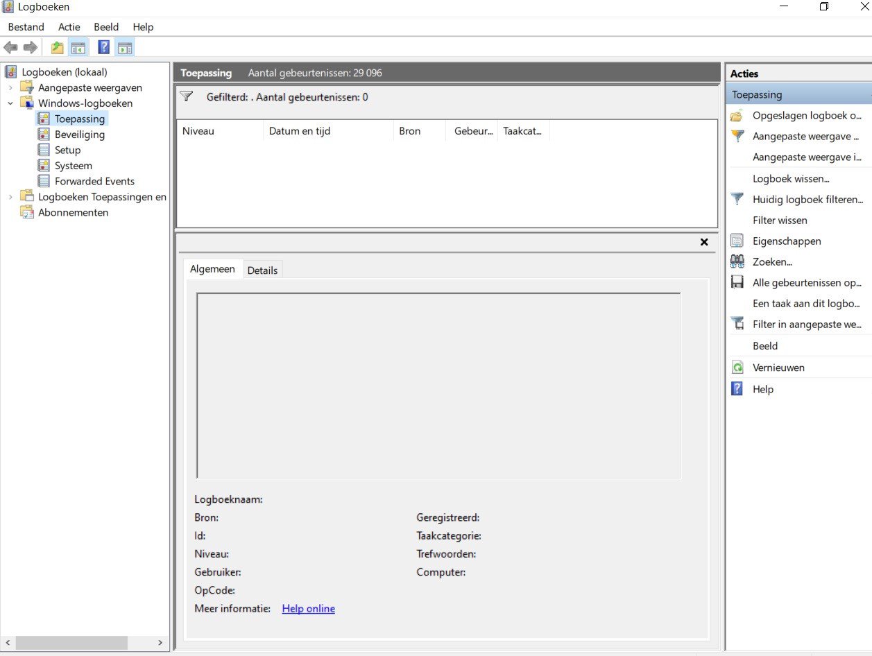Select the Beveiliging log in the tree

pyautogui.click(x=79, y=135)
